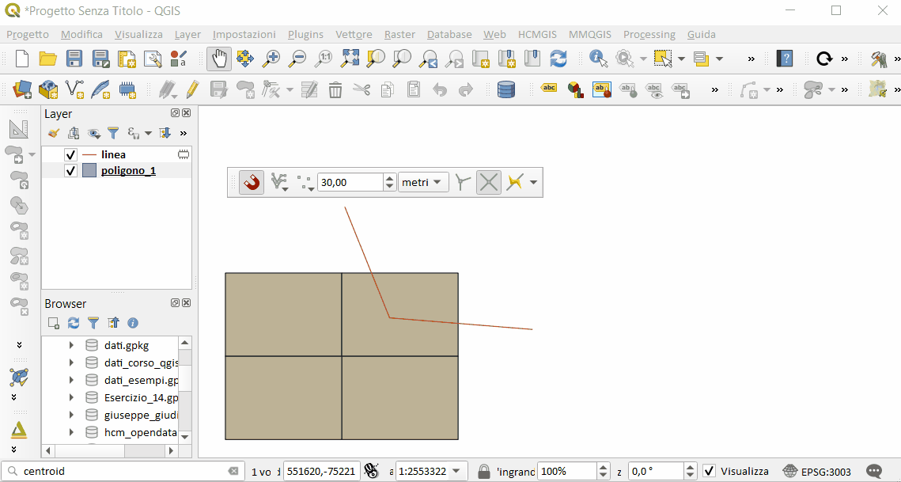Expand the Esercizio_14 browser entry

pos(71,397)
